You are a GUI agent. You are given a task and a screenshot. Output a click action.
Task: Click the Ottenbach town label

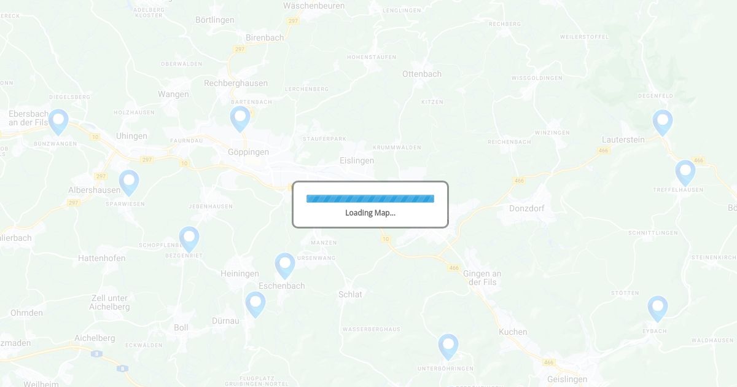click(x=422, y=74)
